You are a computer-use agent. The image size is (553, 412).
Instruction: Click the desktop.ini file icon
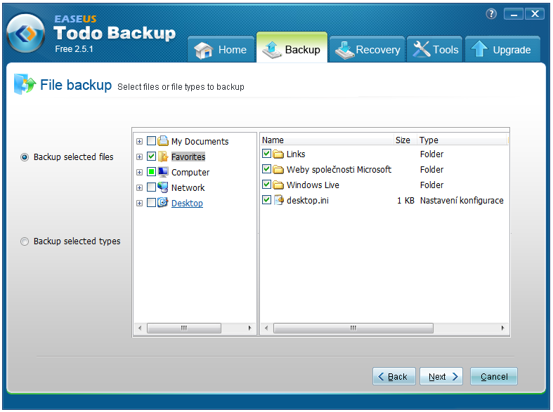pos(279,200)
